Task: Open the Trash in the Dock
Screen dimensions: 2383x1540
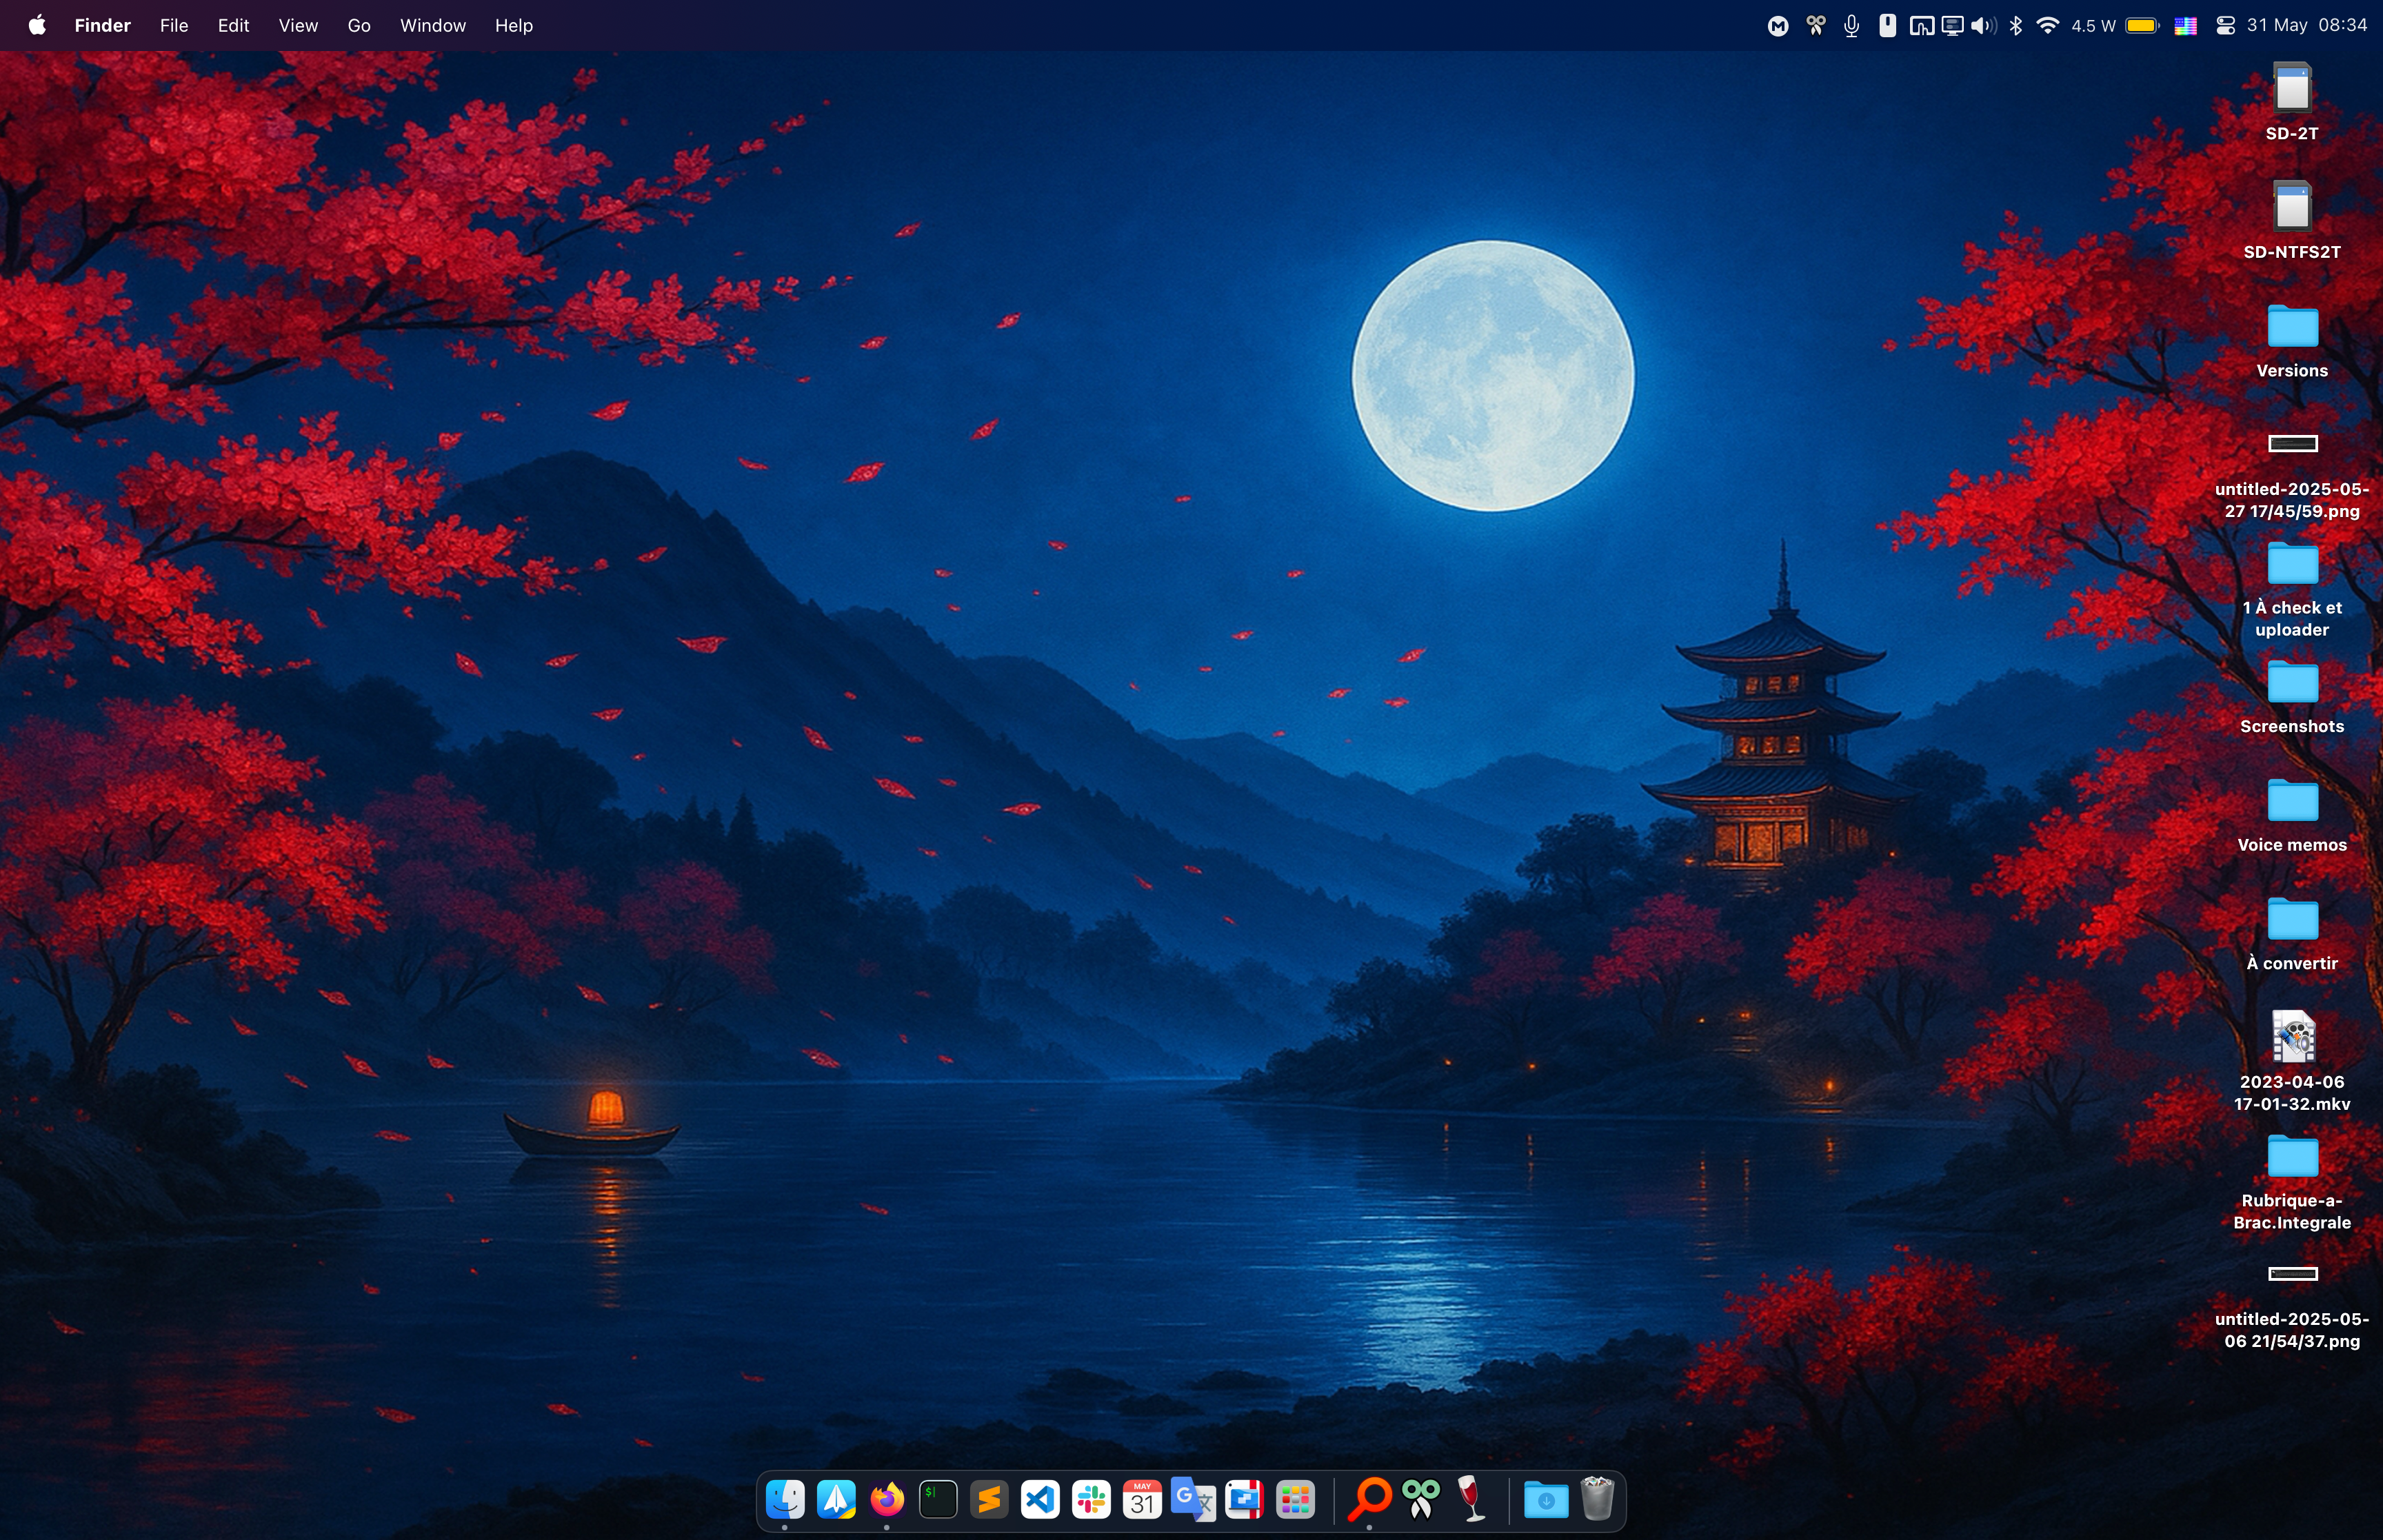Action: click(x=1597, y=1499)
